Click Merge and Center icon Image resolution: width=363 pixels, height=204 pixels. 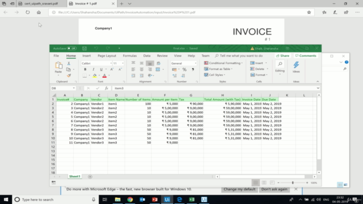tap(158, 69)
